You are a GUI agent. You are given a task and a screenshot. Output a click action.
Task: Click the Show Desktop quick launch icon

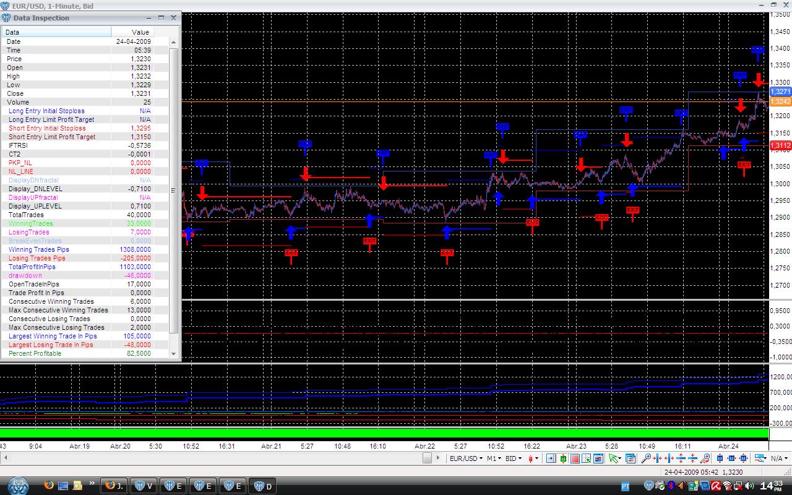63,484
